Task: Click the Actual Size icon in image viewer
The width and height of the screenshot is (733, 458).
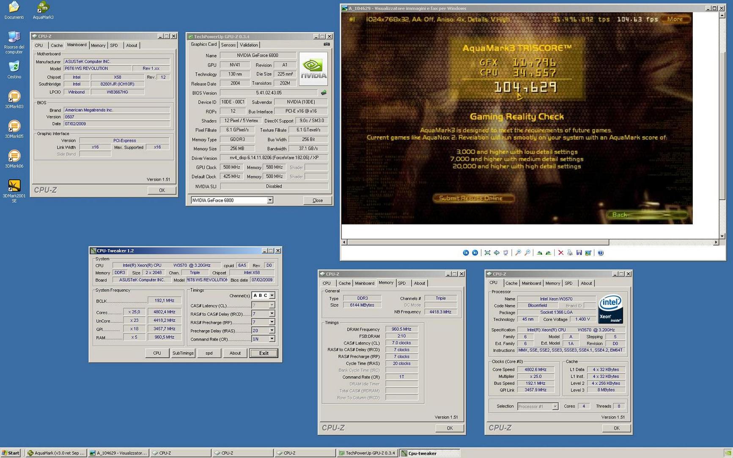Action: pyautogui.click(x=497, y=253)
